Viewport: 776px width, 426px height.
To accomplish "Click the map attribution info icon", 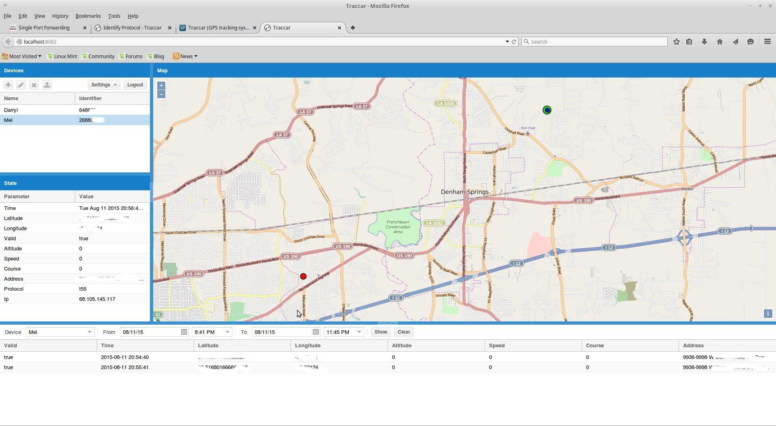I will [768, 314].
